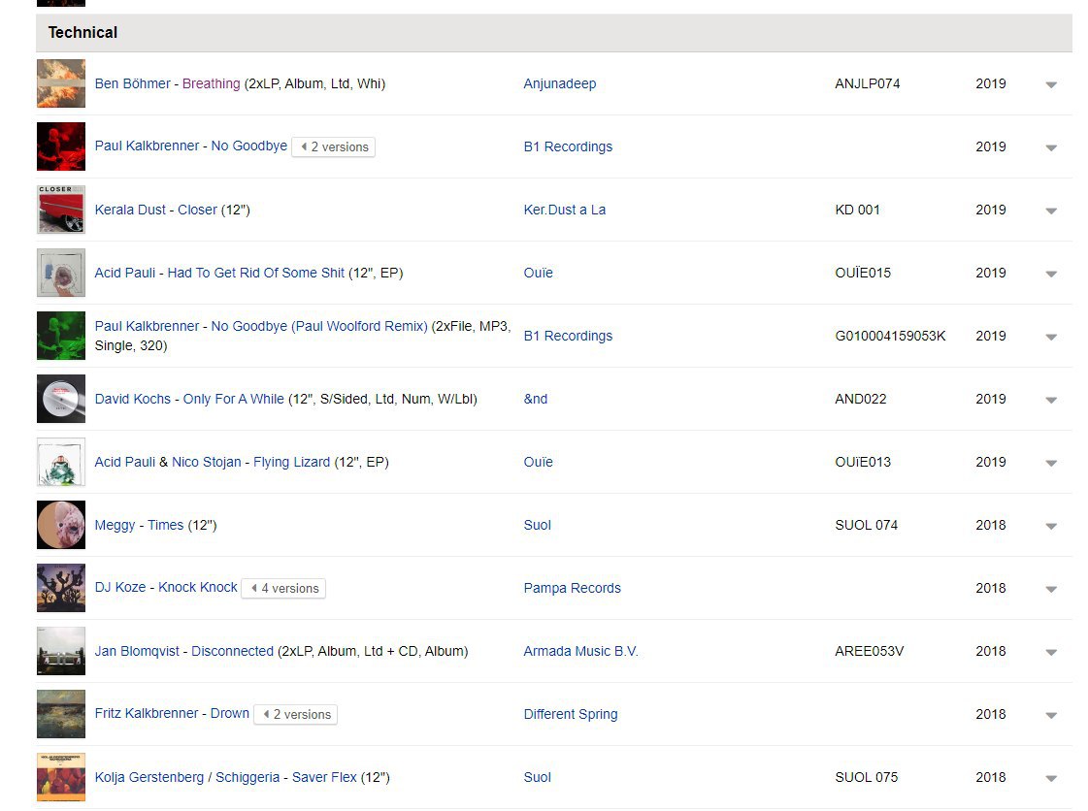This screenshot has height=811, width=1088.
Task: Expand dropdown arrow for Fritz Kalkbrenner Drown row
Action: (1051, 715)
